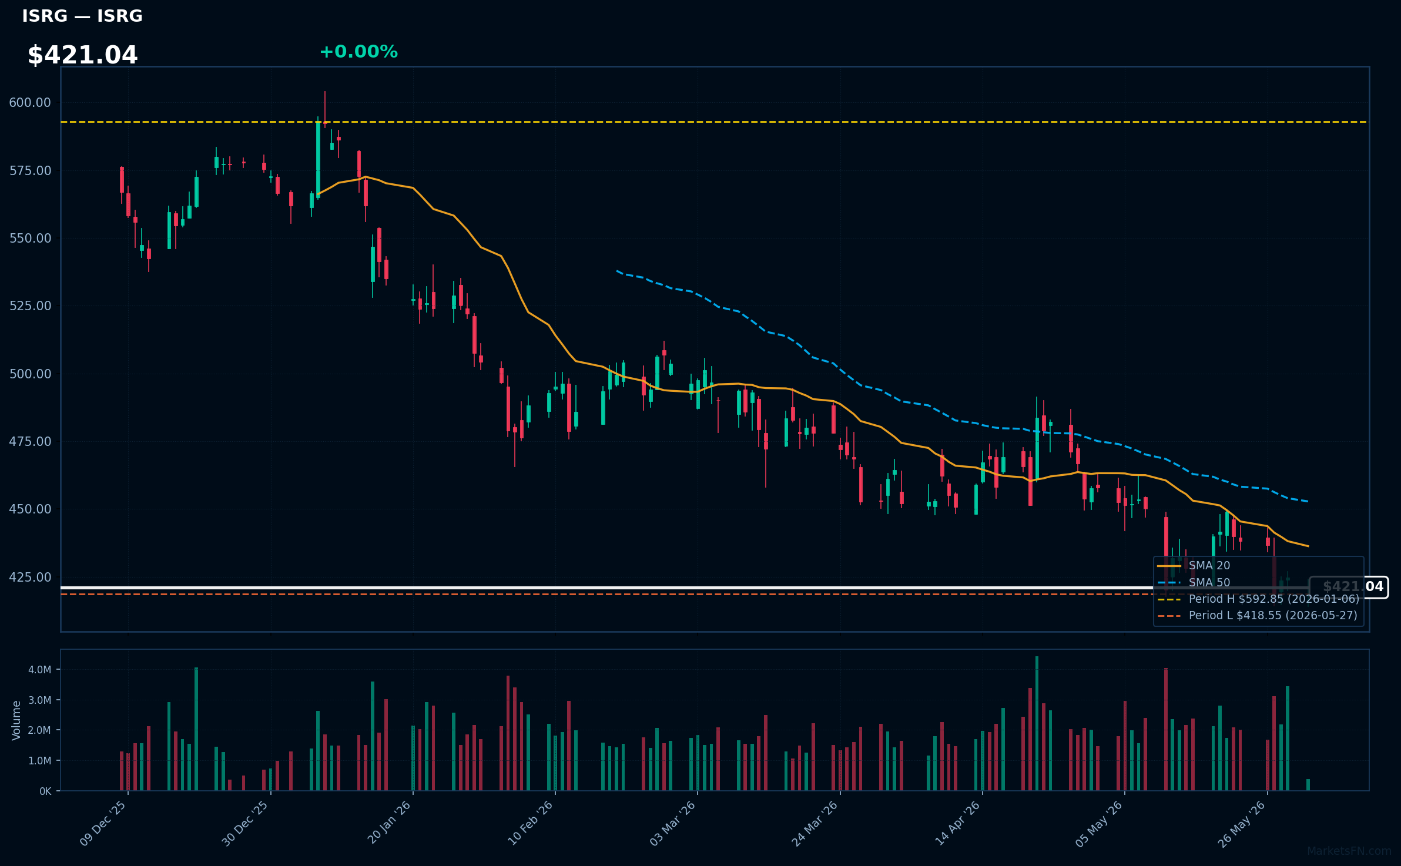Viewport: 1401px width, 866px height.
Task: Click the 525.00 price axis label
Action: [30, 306]
